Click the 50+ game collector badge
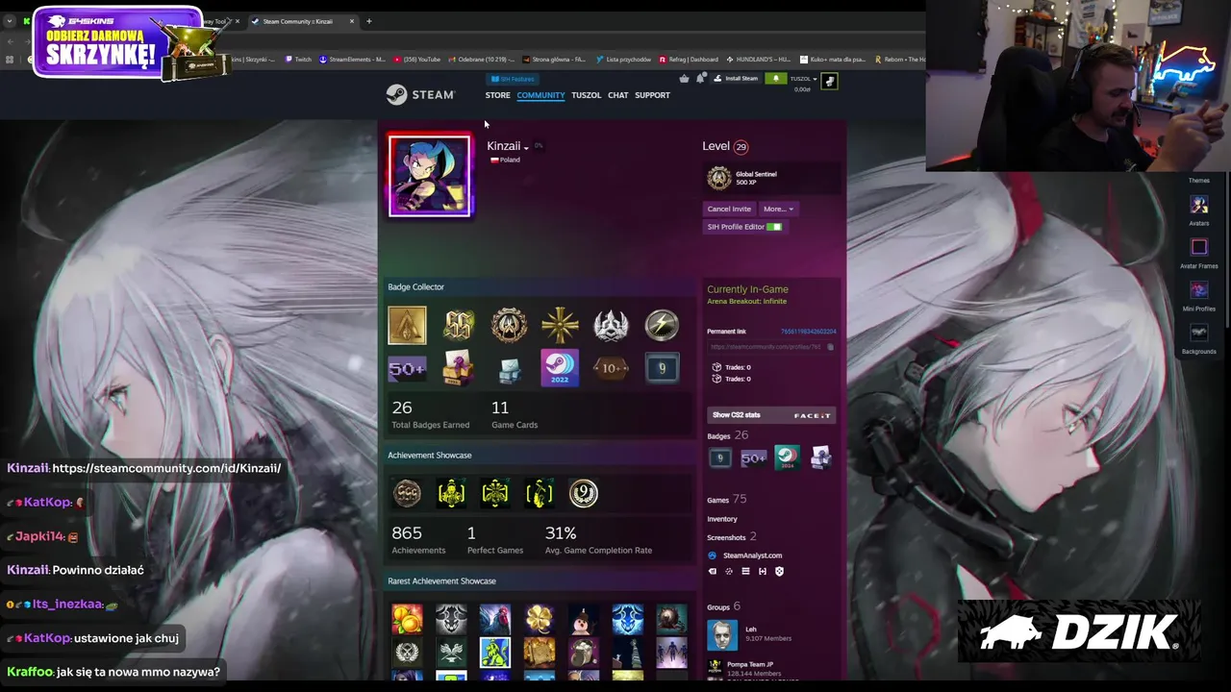The height and width of the screenshot is (692, 1231). click(407, 368)
